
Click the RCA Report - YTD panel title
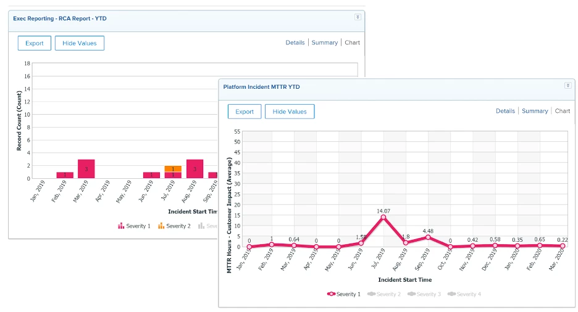coord(60,18)
